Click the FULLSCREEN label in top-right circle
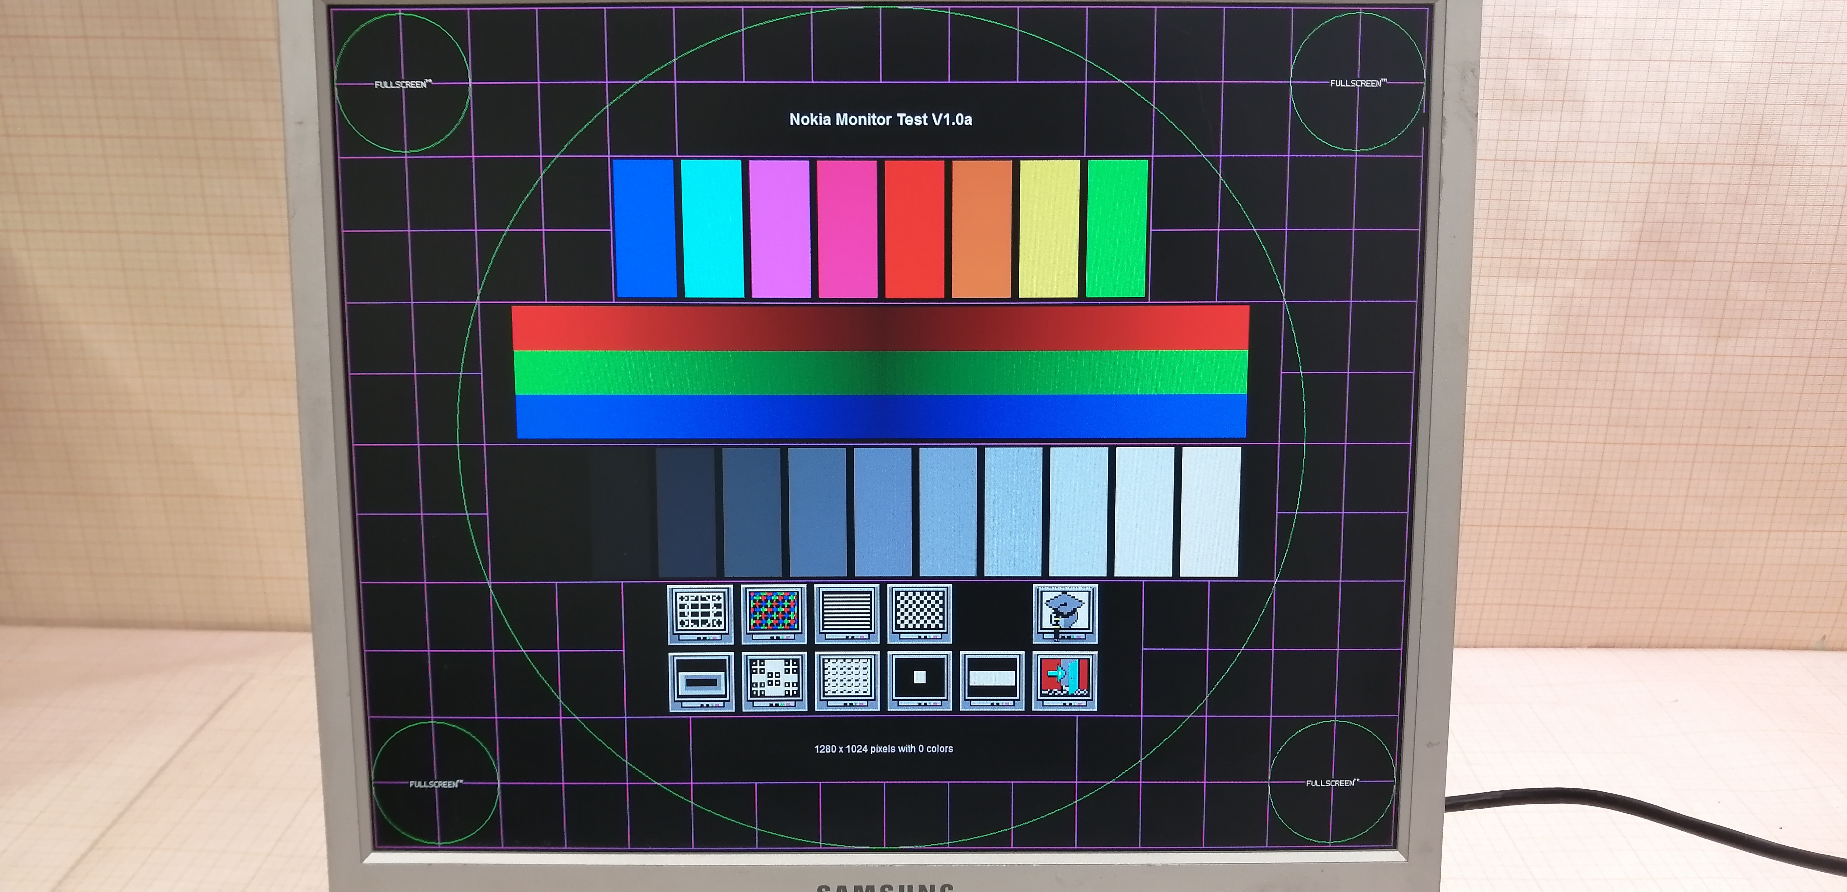Viewport: 1847px width, 892px height. [x=1358, y=83]
